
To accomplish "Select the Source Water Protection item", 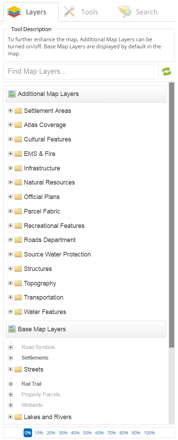I will coord(57,254).
